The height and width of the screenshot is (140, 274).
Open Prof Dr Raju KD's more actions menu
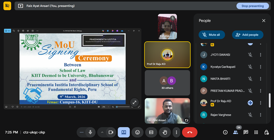click(260, 103)
